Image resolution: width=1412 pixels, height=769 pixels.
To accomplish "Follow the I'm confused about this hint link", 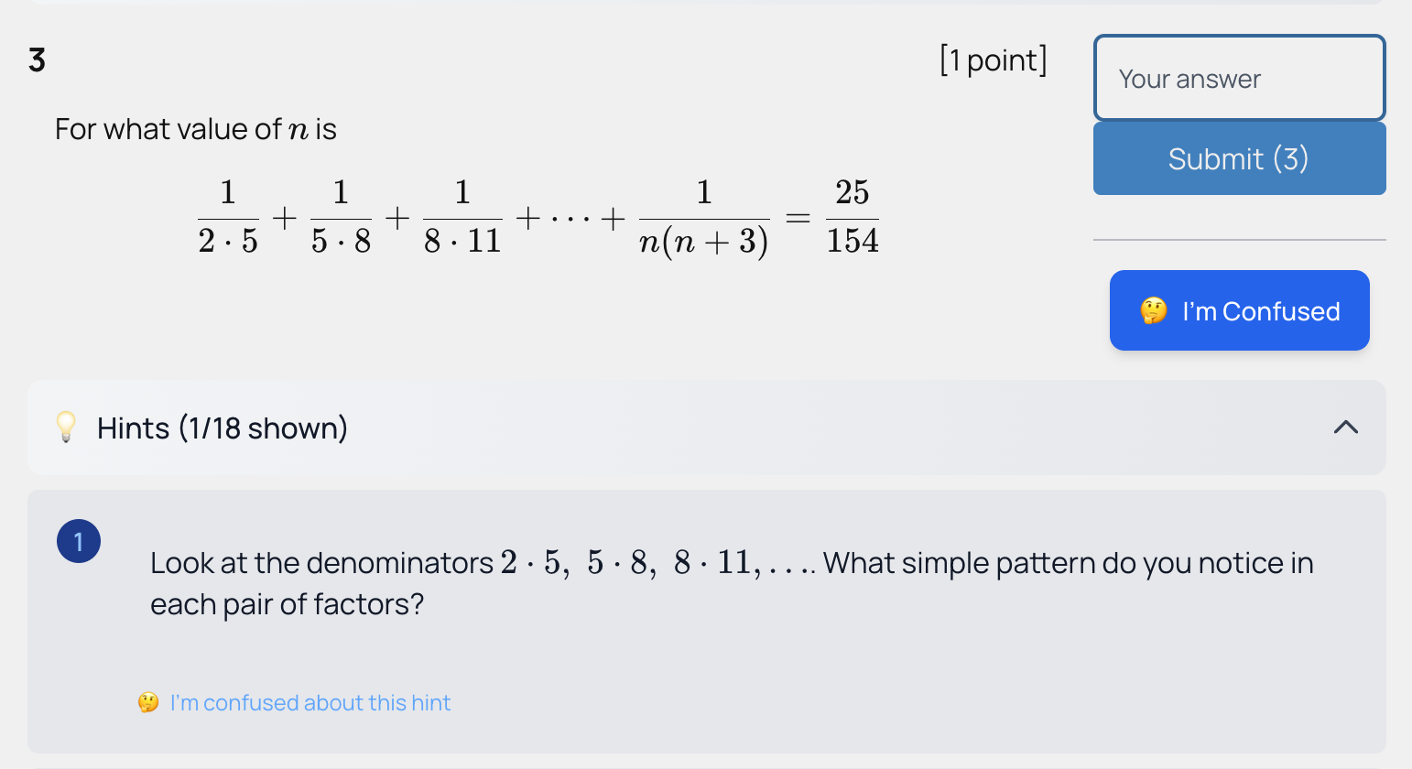I will (x=311, y=702).
